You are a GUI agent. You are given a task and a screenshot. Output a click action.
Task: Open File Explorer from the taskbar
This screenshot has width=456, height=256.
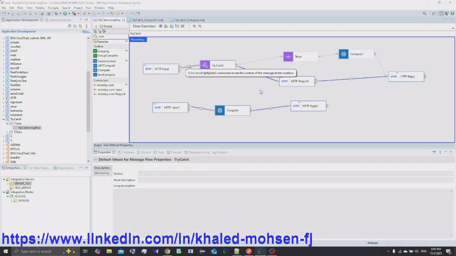pyautogui.click(x=109, y=251)
